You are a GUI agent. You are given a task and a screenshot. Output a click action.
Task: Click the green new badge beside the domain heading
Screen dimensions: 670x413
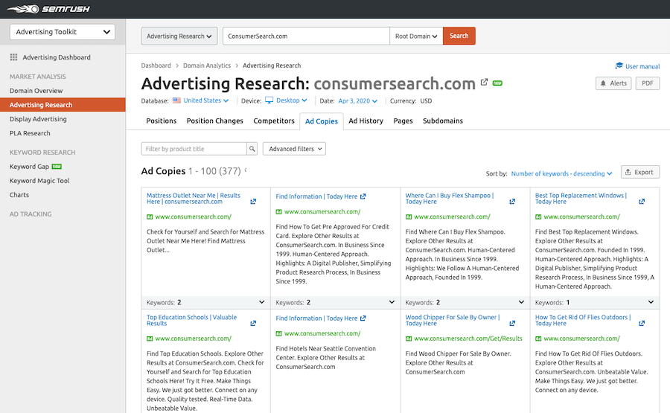[x=497, y=83]
